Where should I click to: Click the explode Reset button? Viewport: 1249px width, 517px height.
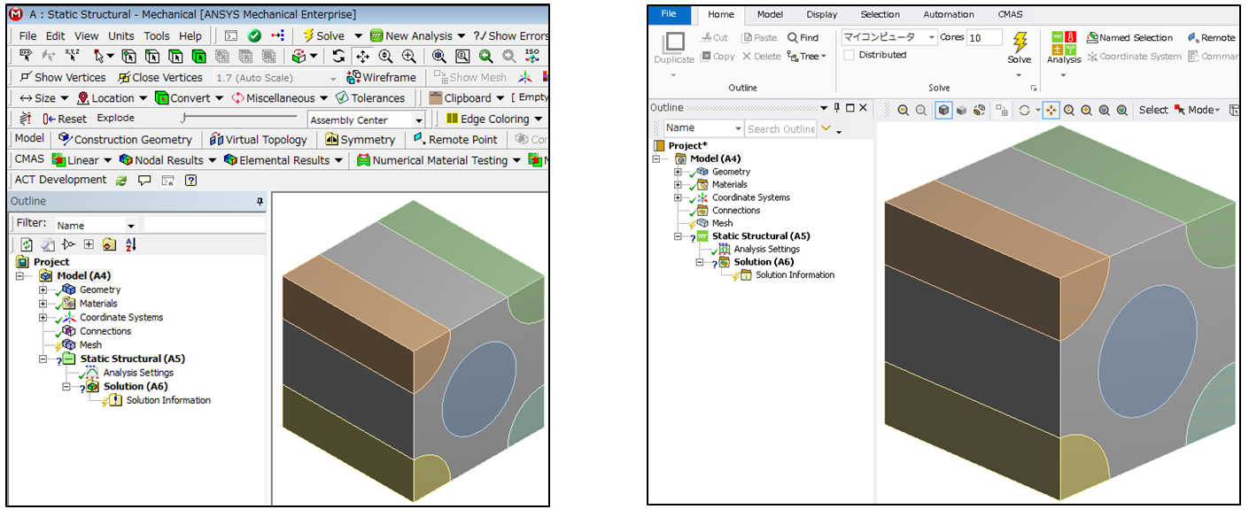(65, 119)
